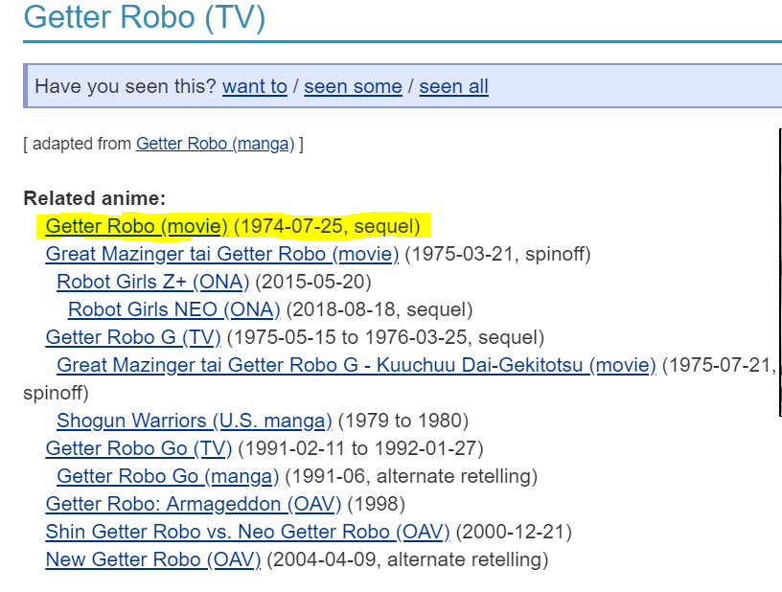
Task: Click the 'Have you seen this?' prompt text
Action: tap(125, 86)
